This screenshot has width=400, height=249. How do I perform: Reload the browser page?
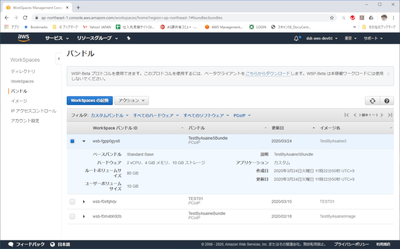[x=25, y=17]
